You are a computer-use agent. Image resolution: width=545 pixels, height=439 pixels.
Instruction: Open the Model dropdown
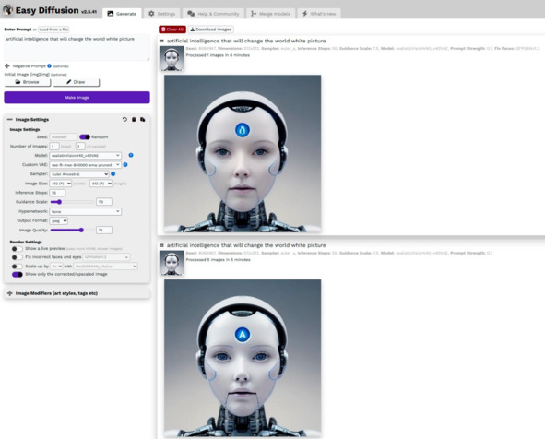coord(86,155)
